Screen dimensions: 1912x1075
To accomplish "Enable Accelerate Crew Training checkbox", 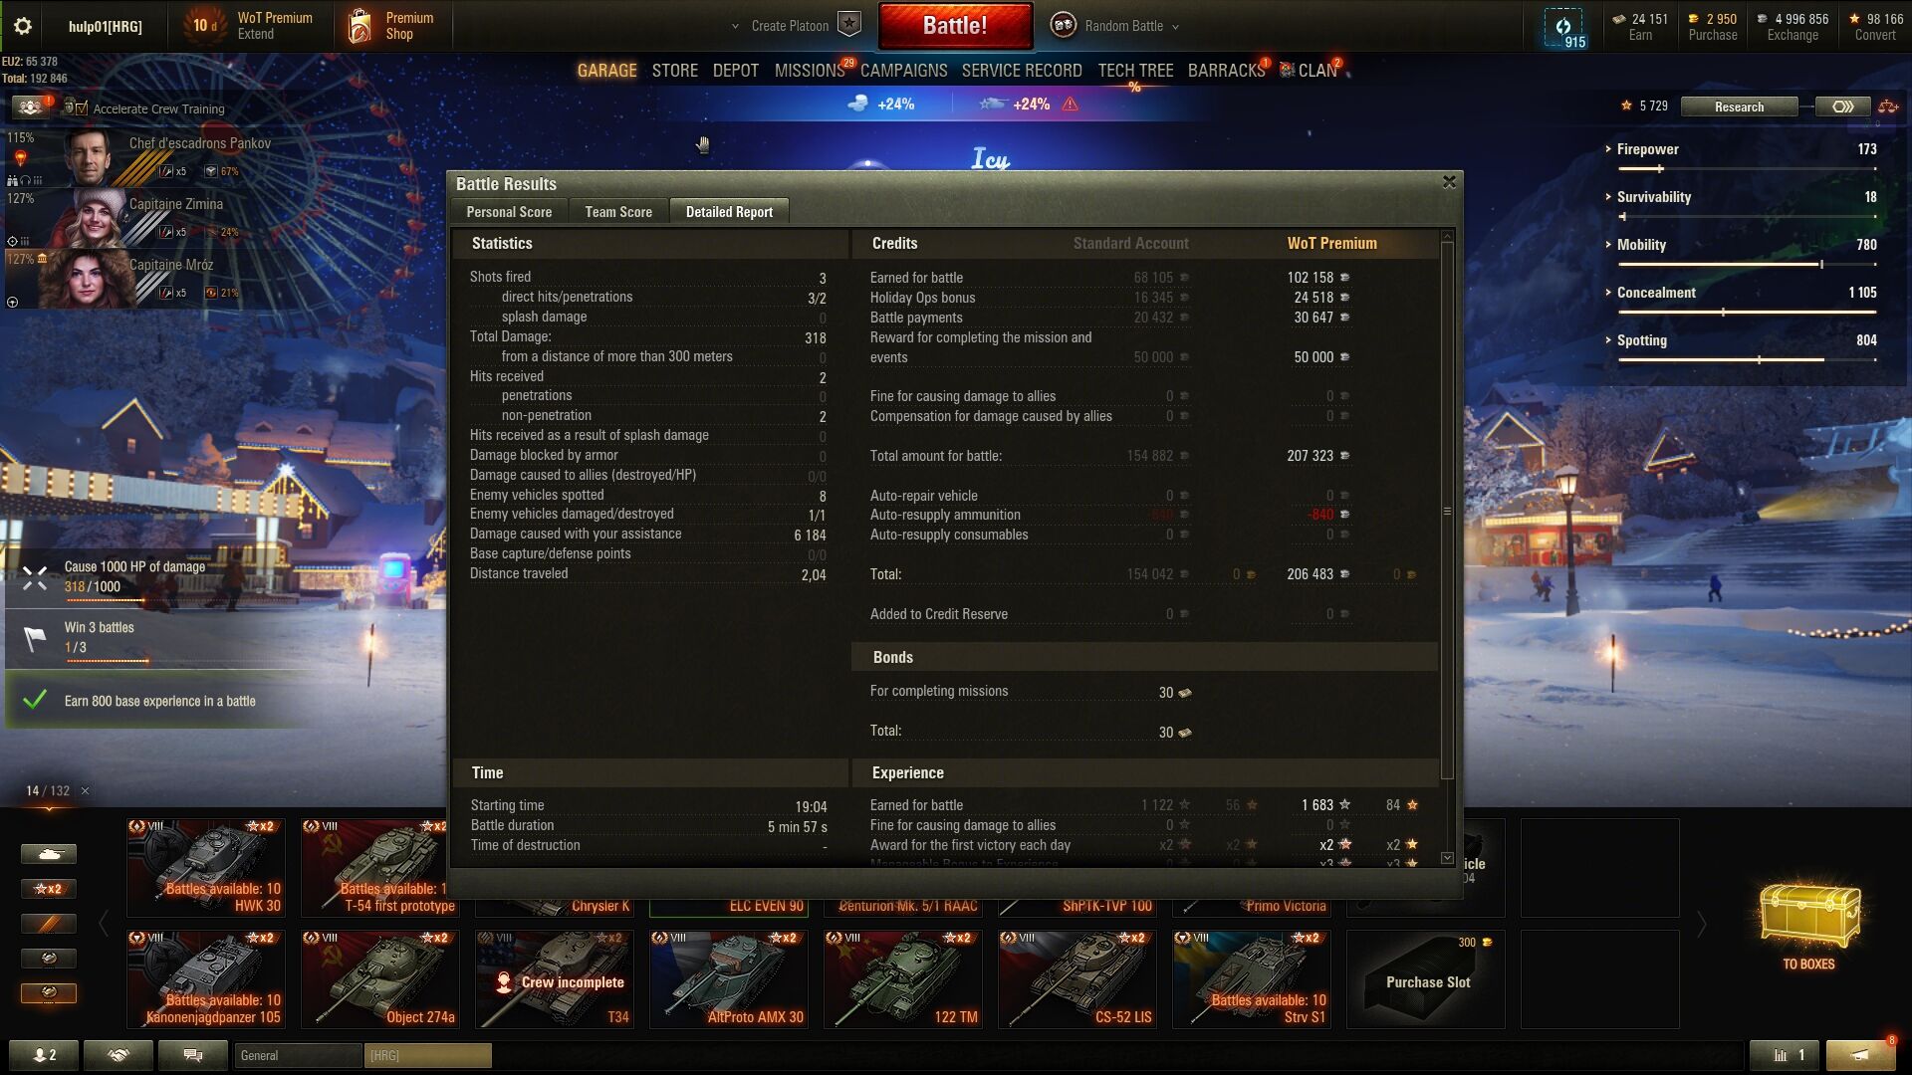I will [81, 108].
